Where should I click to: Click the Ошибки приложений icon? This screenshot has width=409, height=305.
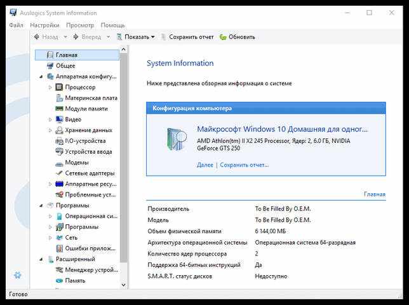pos(60,248)
